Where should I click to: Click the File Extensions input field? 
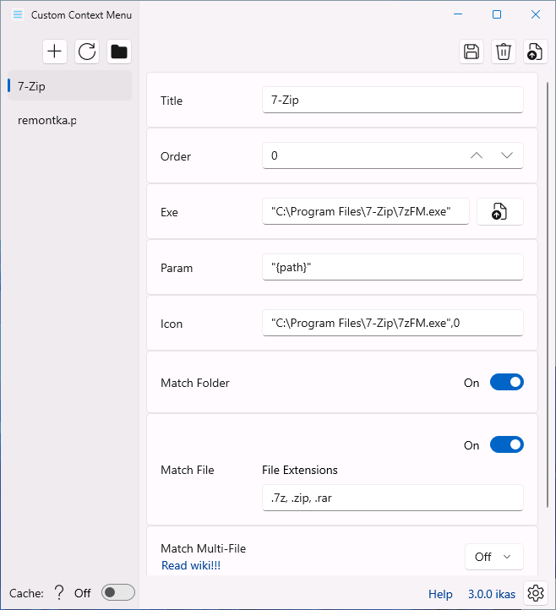tap(393, 498)
